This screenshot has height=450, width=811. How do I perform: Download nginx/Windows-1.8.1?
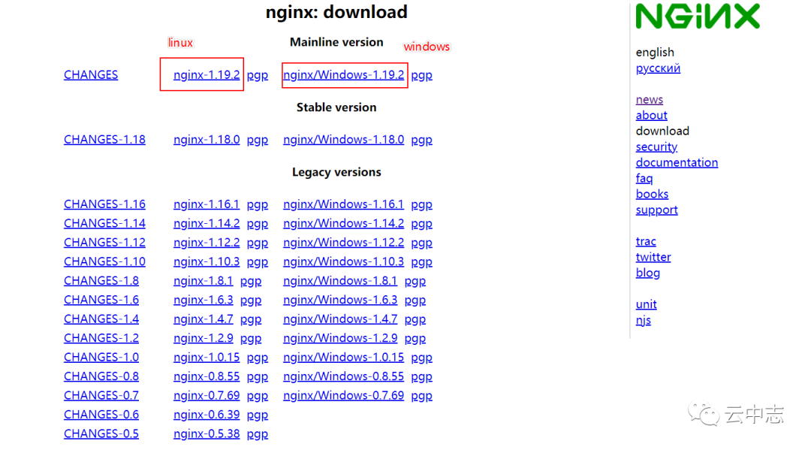340,281
